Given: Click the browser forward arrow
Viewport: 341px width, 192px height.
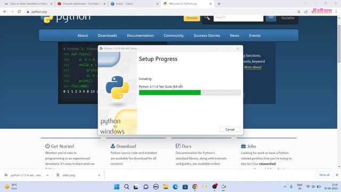Looking at the screenshot, I should point(12,12).
